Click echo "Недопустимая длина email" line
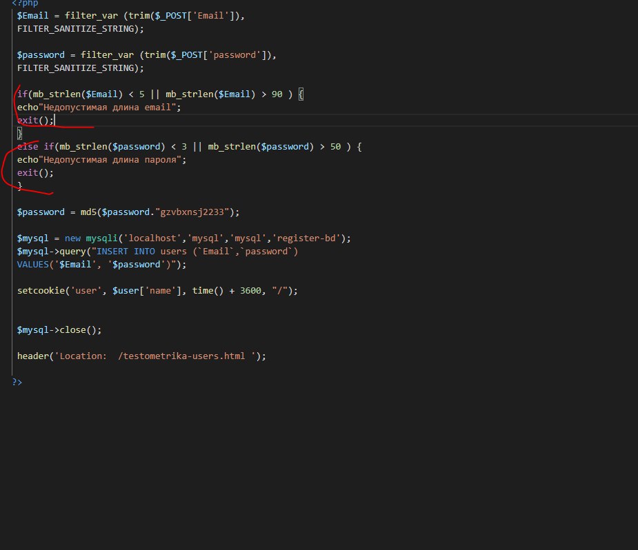Viewport: 638px width, 550px height. click(x=99, y=108)
